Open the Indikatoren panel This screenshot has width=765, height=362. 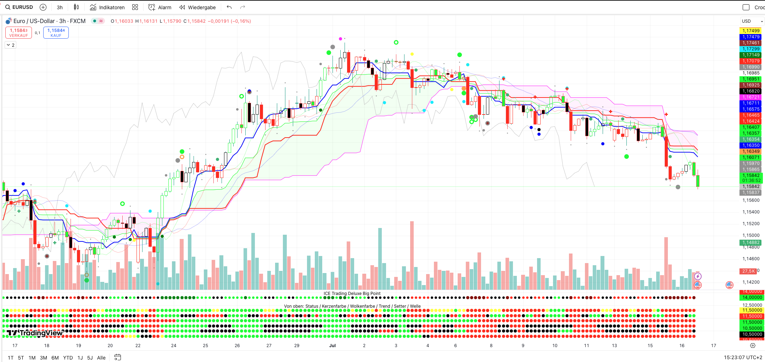pyautogui.click(x=107, y=7)
